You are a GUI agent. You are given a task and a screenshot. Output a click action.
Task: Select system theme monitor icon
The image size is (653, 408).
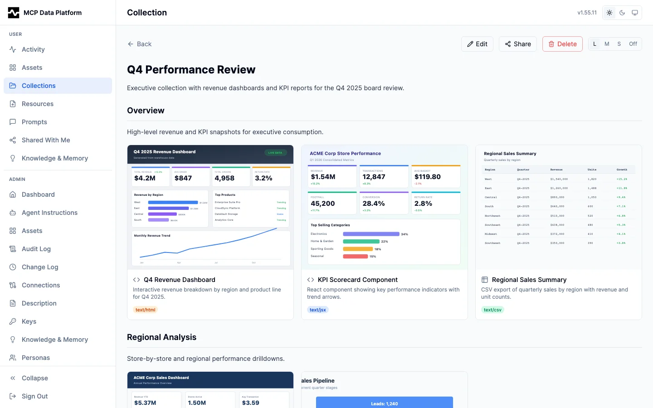pos(635,13)
